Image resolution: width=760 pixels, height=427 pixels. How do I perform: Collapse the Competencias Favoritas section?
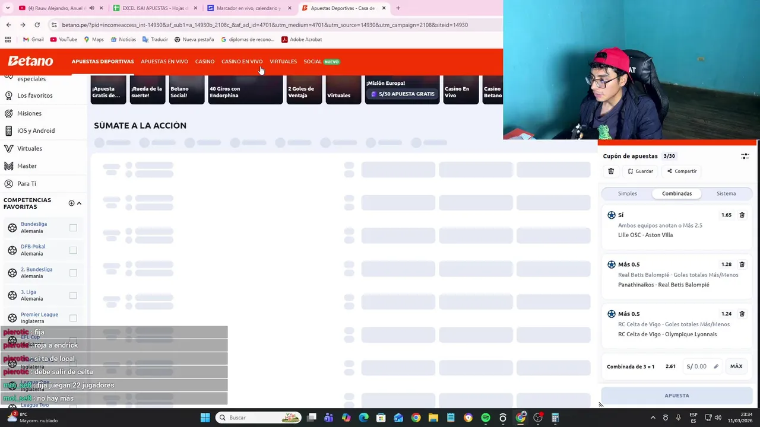(x=79, y=203)
